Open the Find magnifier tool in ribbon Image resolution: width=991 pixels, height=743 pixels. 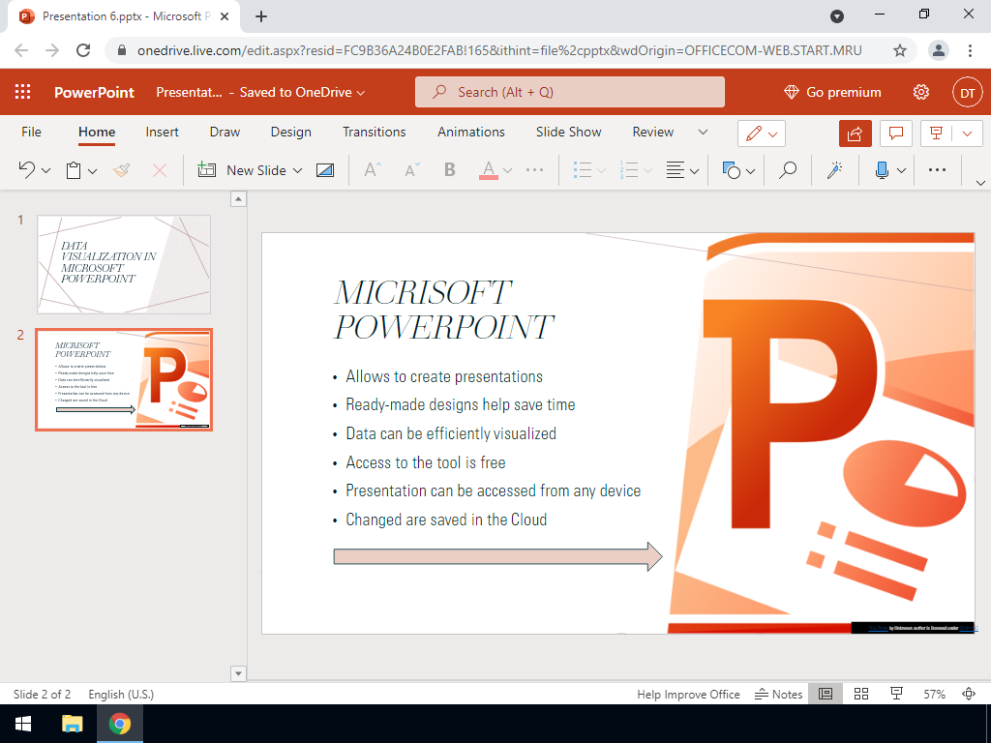pos(788,170)
